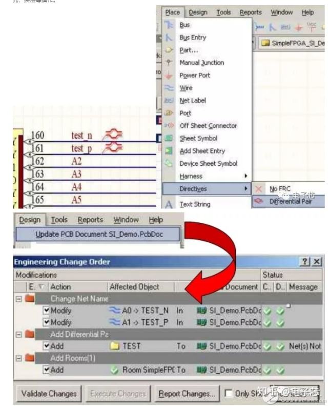The height and width of the screenshot is (406, 328).
Task: Choose Differential Pair from Directives submenu
Action: 289,201
